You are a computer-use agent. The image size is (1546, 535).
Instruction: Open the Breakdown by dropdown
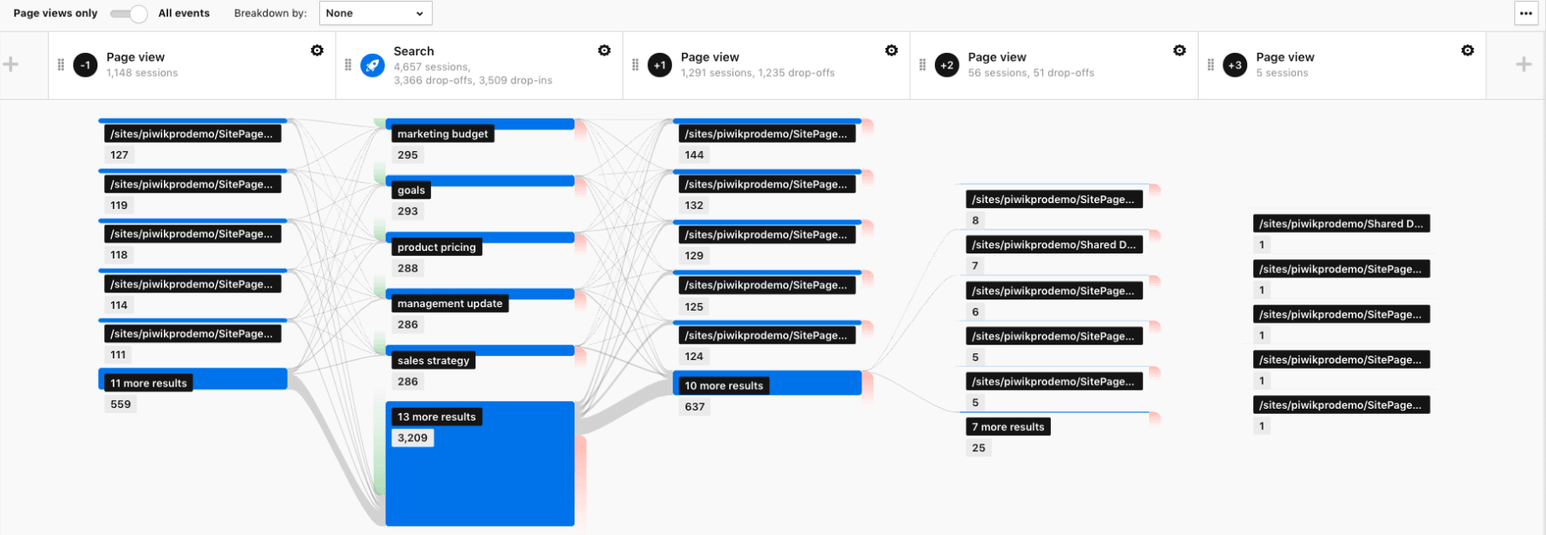(x=376, y=14)
